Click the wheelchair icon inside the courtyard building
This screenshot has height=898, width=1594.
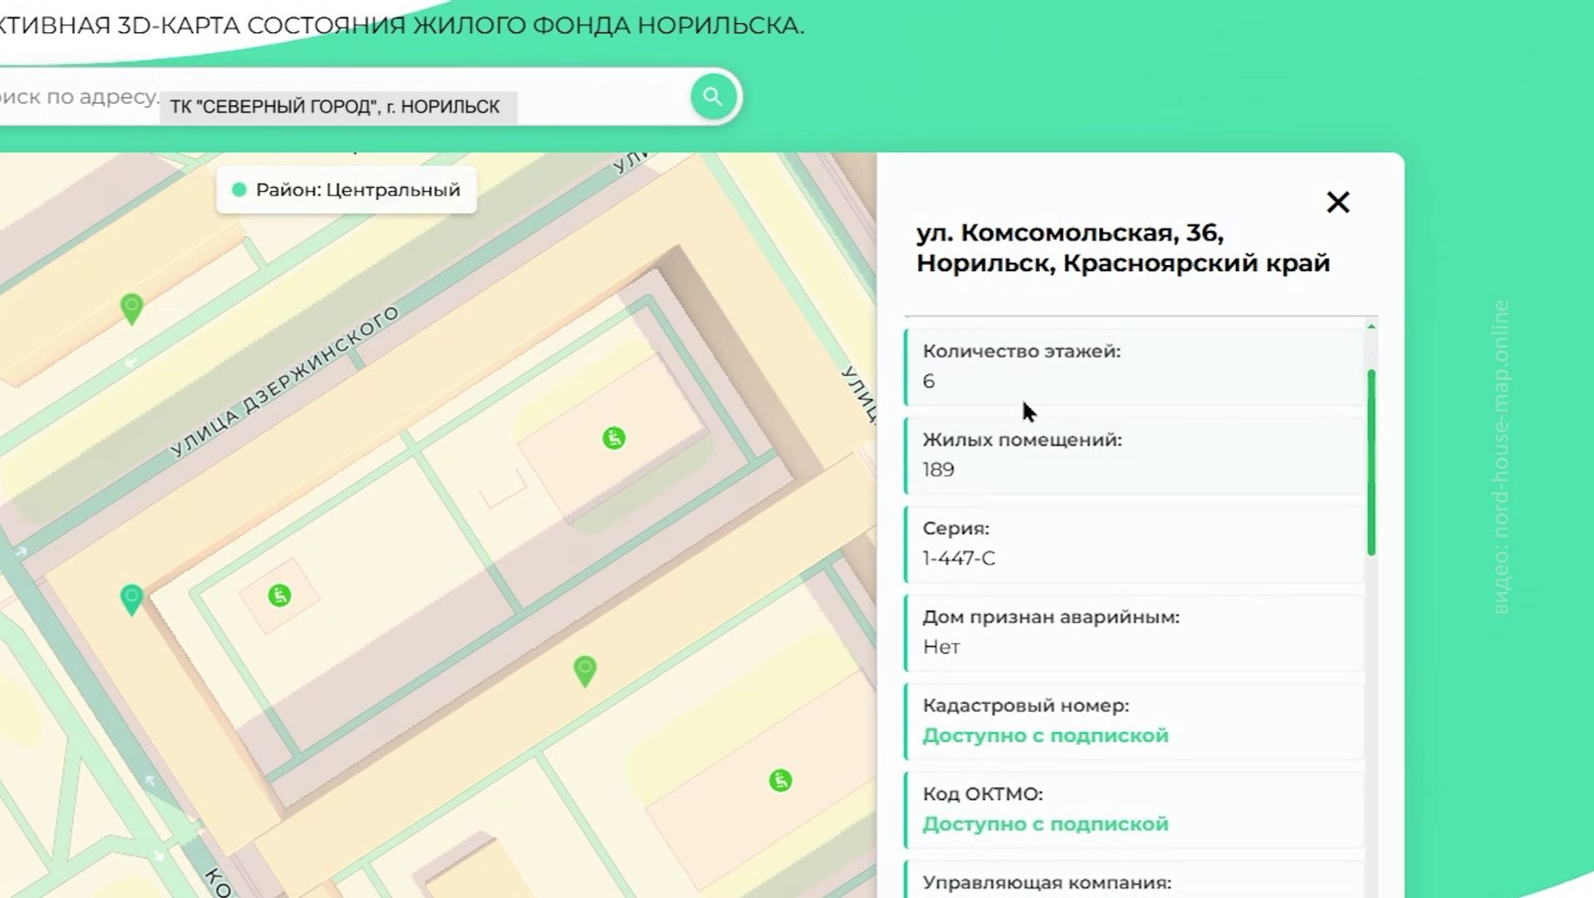click(x=278, y=594)
